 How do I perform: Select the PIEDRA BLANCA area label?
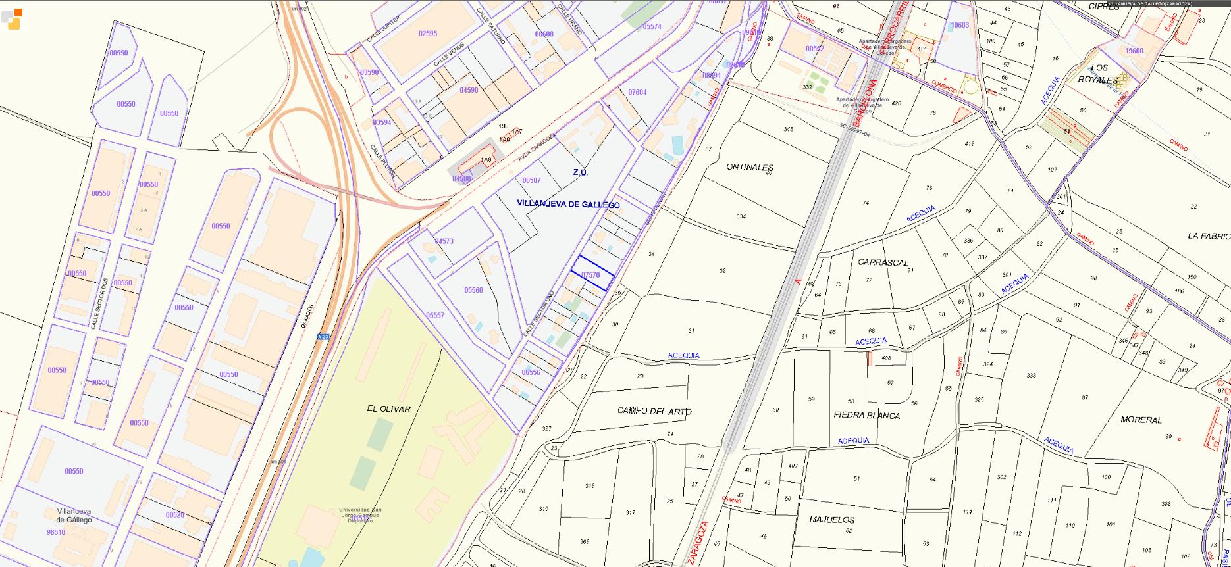(x=866, y=415)
